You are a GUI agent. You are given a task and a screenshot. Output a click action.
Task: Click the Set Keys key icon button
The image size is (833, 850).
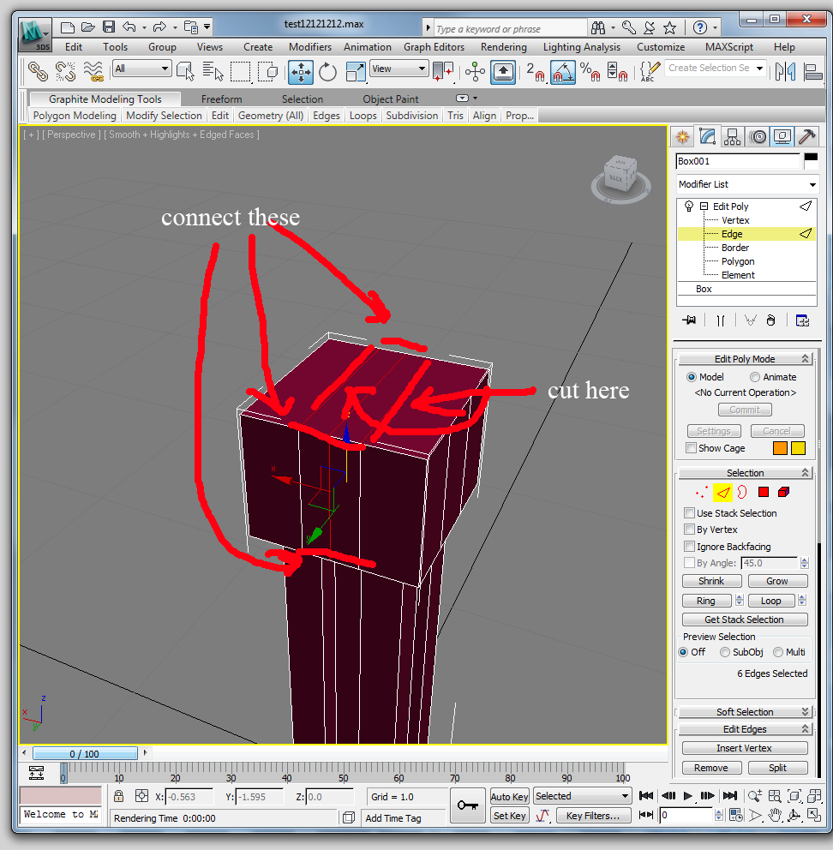point(467,805)
